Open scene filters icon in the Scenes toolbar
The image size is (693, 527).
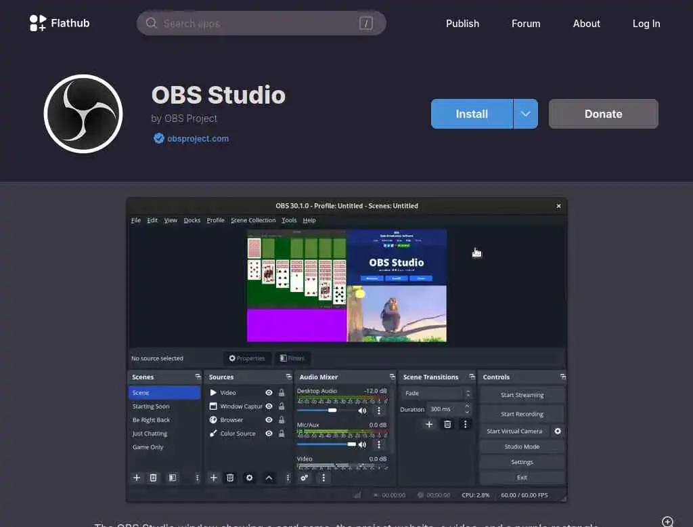(x=173, y=478)
